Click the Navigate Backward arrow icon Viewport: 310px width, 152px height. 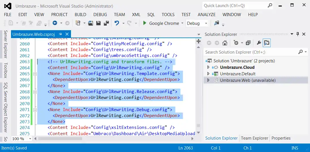[55, 23]
